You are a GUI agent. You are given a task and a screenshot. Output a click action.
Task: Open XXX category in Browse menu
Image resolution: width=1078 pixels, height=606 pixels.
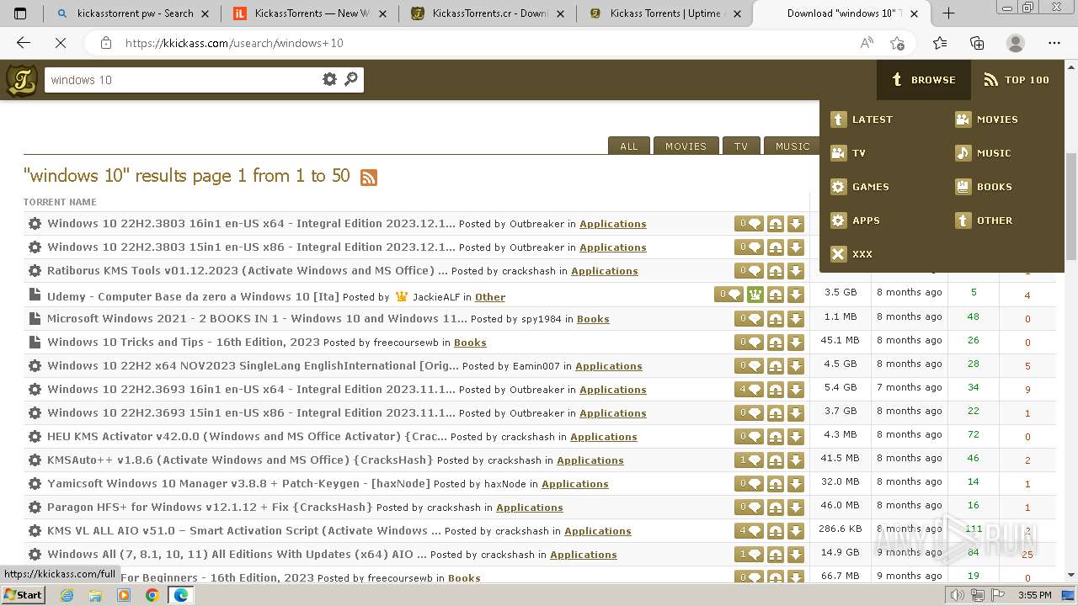851,254
